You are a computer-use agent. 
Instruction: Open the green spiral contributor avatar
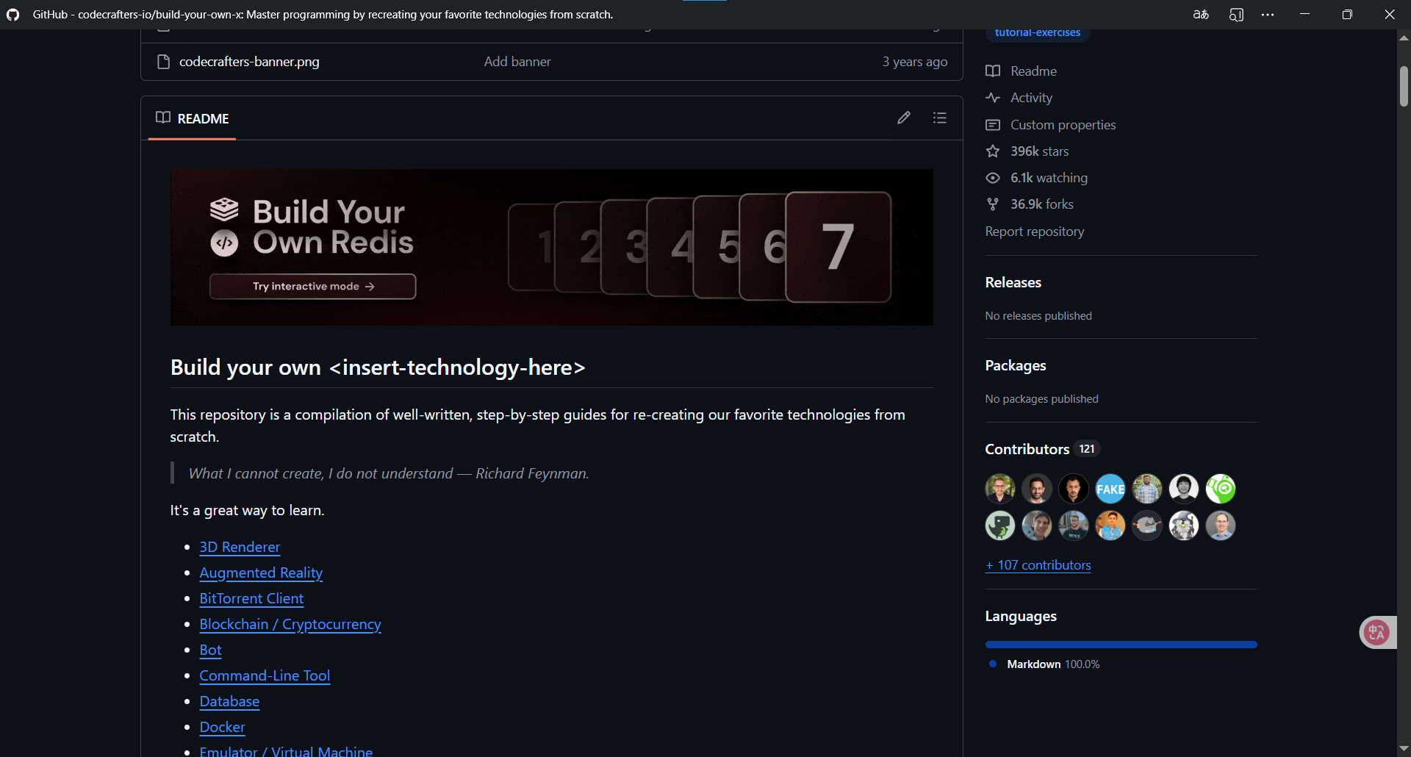coord(1221,489)
